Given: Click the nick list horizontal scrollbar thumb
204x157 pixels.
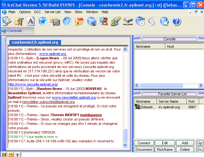Looking at the screenshot, I should click(161, 86).
